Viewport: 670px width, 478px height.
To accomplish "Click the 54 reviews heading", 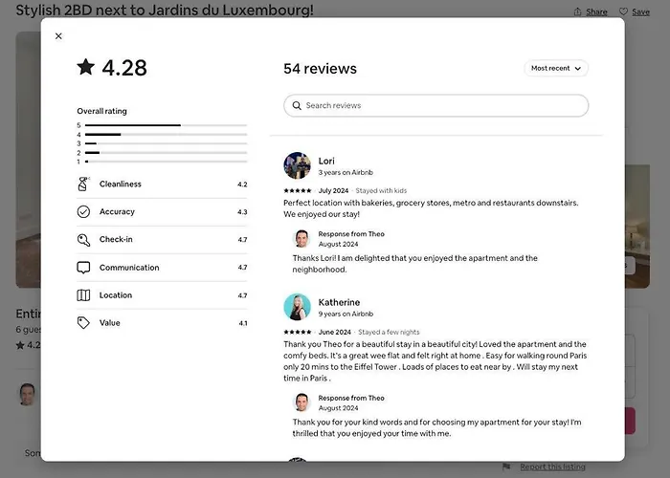I will click(320, 68).
